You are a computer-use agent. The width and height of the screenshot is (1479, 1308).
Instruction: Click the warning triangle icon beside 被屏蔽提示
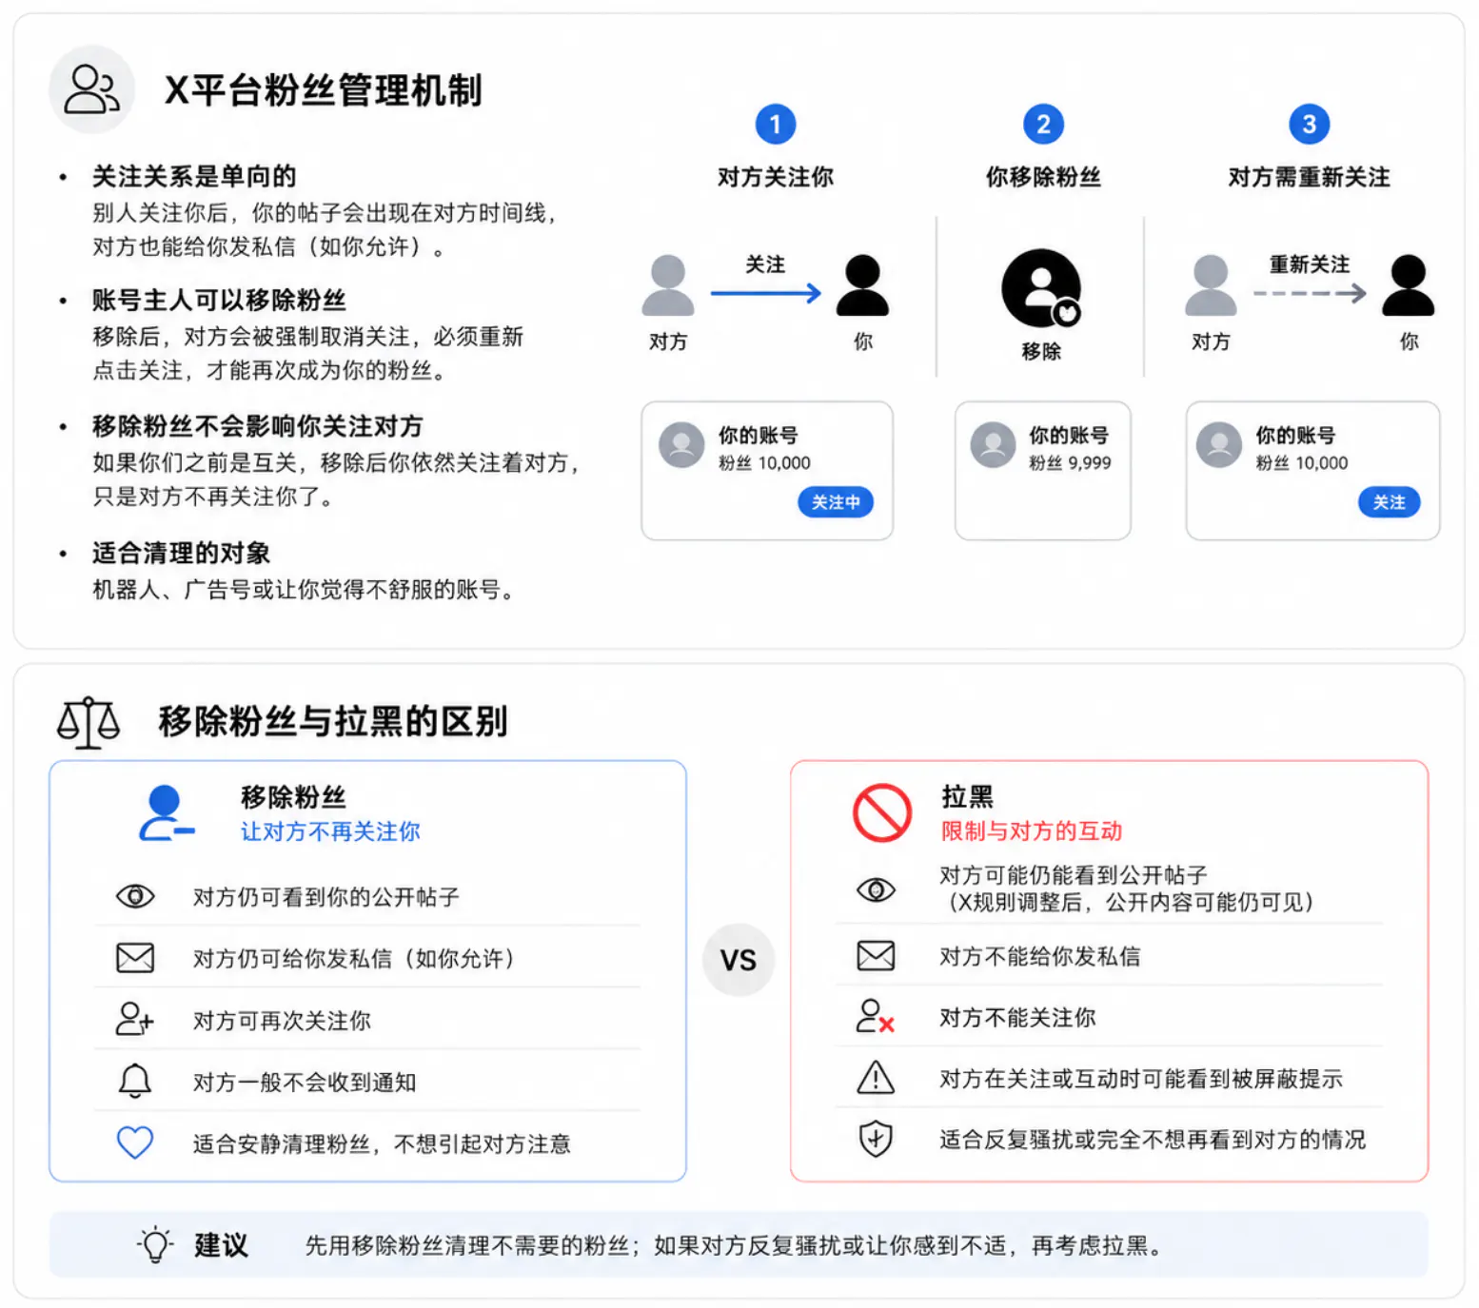[876, 1078]
